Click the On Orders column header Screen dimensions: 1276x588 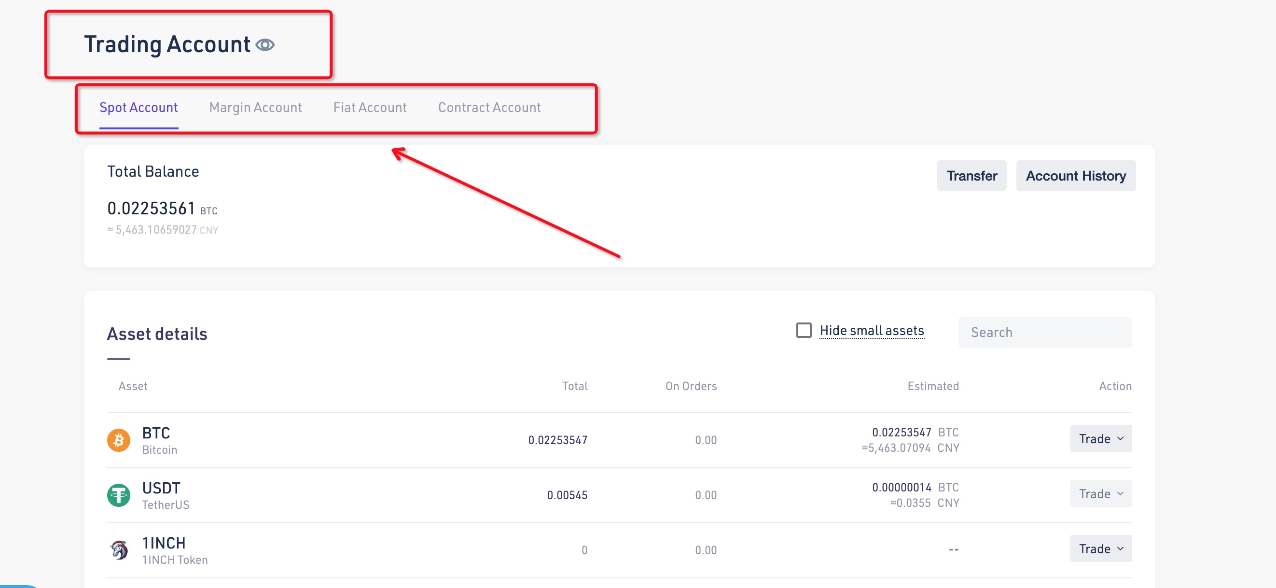(x=691, y=386)
